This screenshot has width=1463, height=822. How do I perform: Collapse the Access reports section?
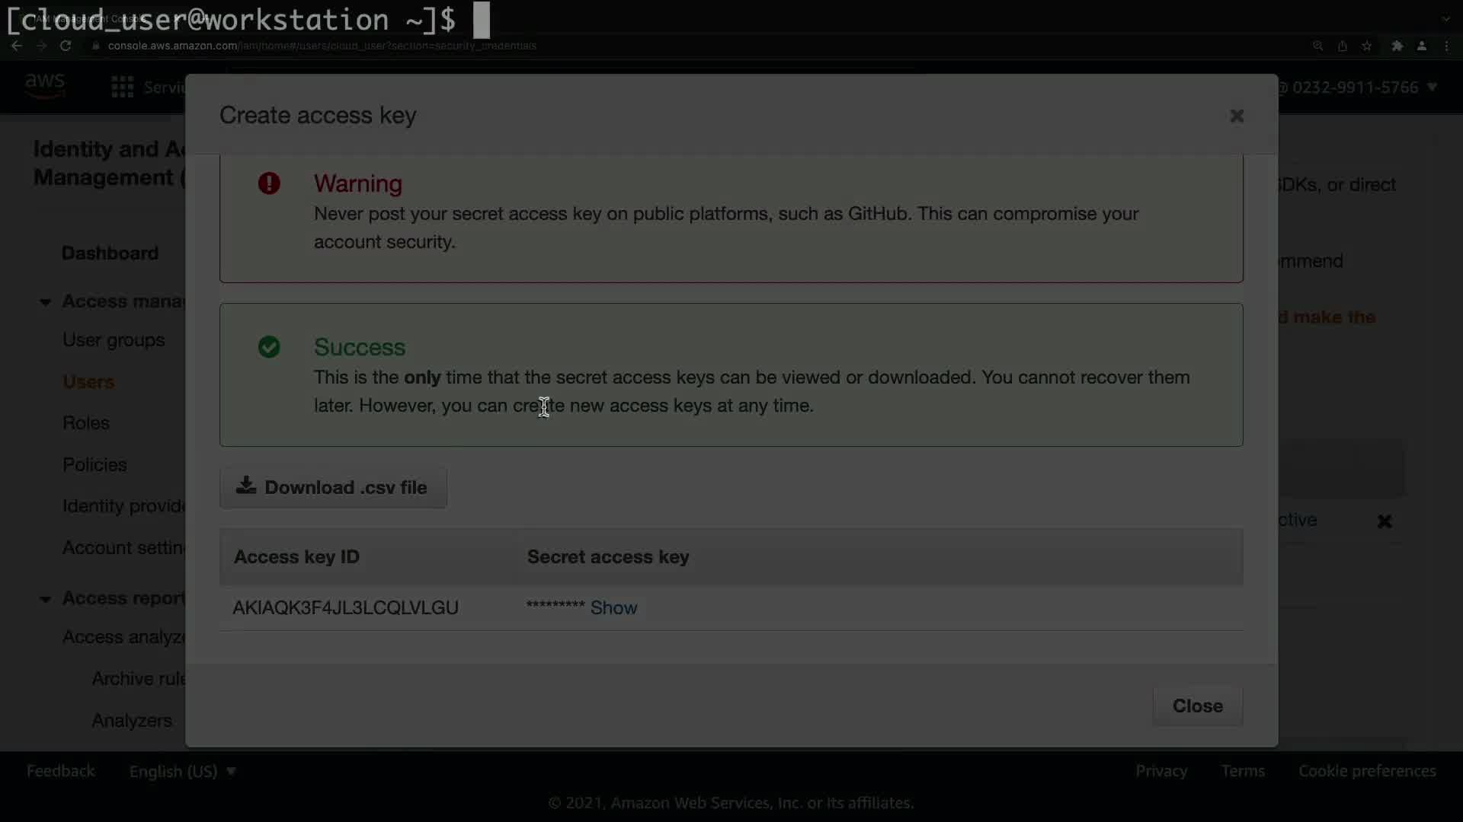(x=45, y=599)
